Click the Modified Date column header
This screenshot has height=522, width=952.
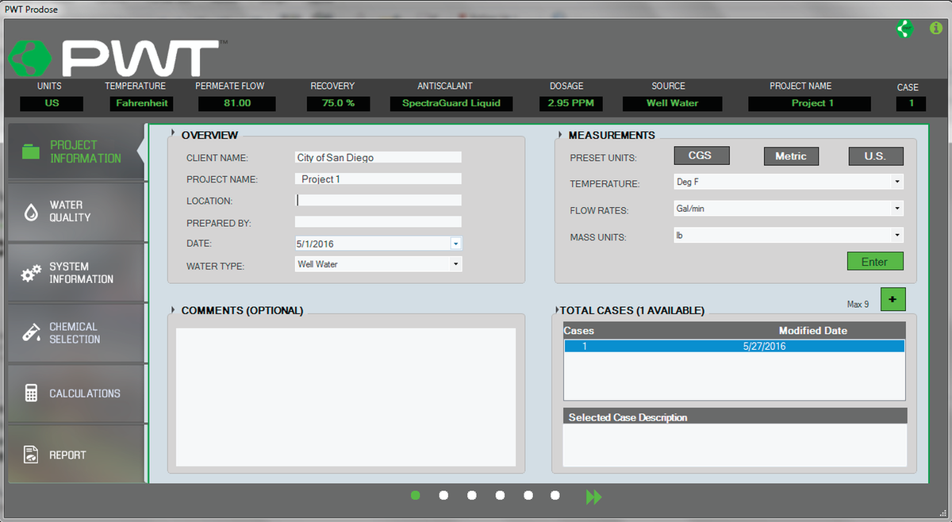point(812,330)
